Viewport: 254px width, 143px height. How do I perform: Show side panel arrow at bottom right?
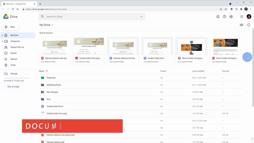[x=252, y=139]
